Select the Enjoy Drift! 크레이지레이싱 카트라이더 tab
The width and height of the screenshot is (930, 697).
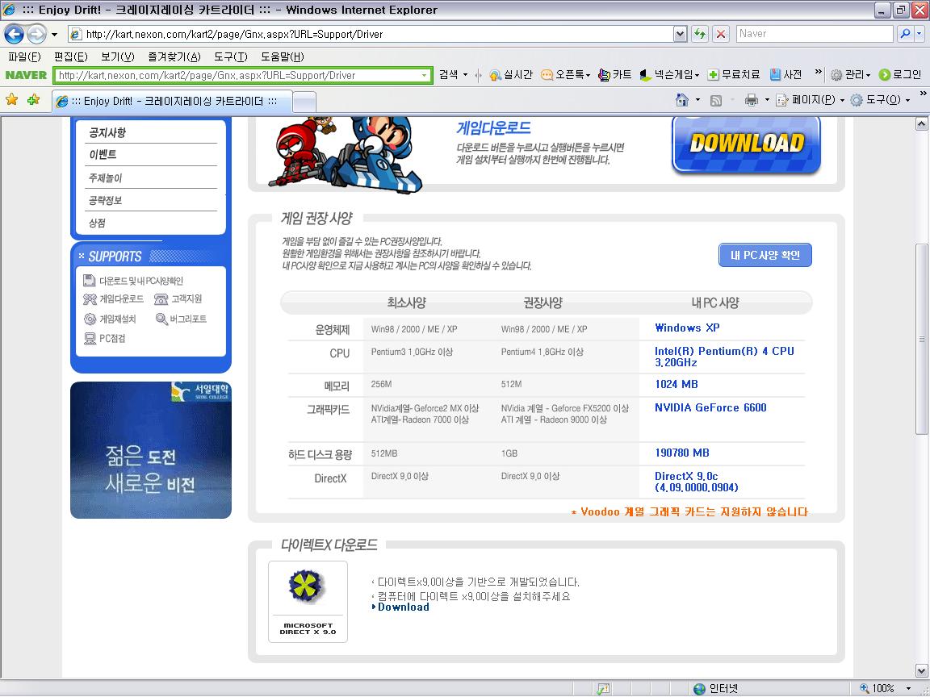pos(171,102)
